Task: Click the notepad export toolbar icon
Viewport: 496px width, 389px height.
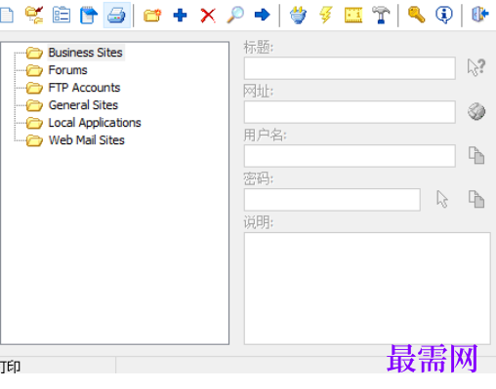Action: click(89, 15)
